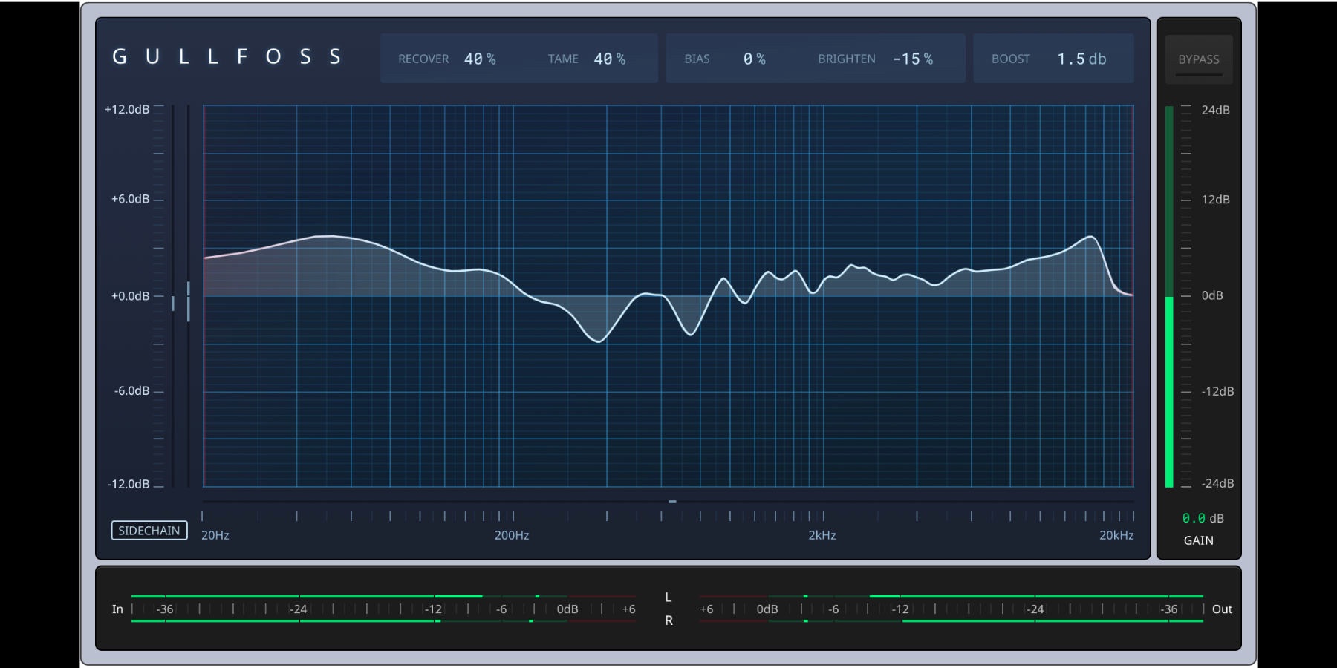The width and height of the screenshot is (1337, 668).
Task: Click the BIAS 0 % value
Action: point(754,59)
